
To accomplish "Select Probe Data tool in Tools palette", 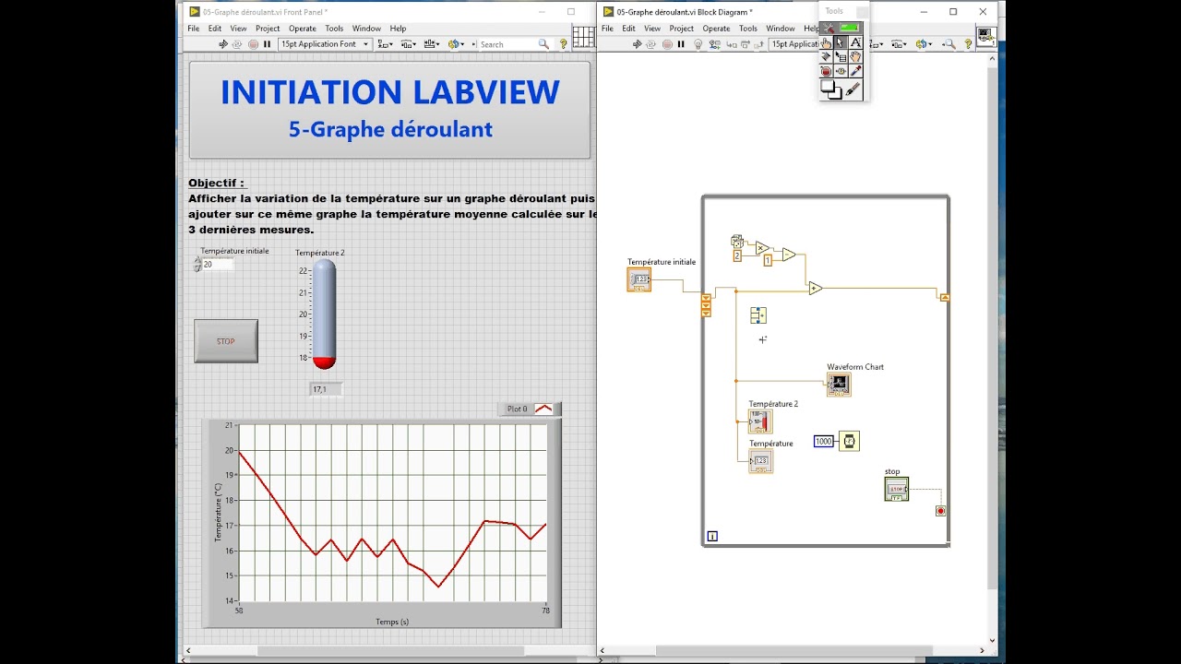I will (x=841, y=71).
